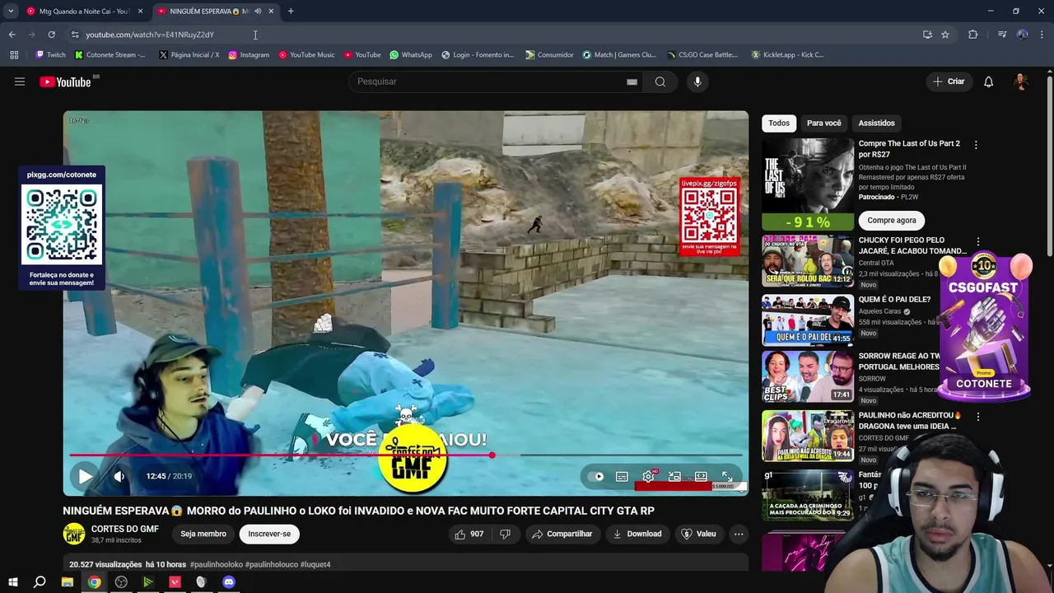The width and height of the screenshot is (1054, 593).
Task: Seek on the red video progress bar
Action: (x=406, y=455)
